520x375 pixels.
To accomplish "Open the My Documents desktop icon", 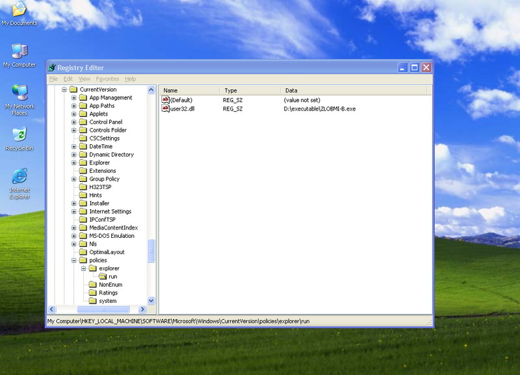I will (19, 10).
